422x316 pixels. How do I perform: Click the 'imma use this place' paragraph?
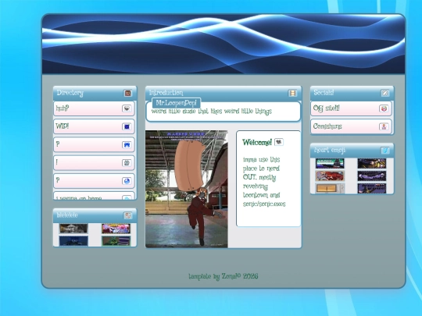pyautogui.click(x=264, y=182)
